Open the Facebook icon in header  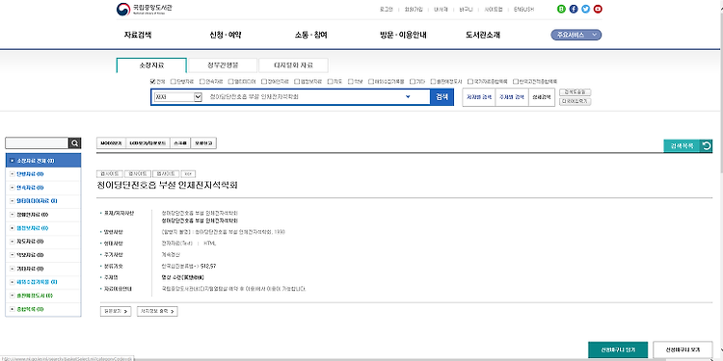point(574,9)
